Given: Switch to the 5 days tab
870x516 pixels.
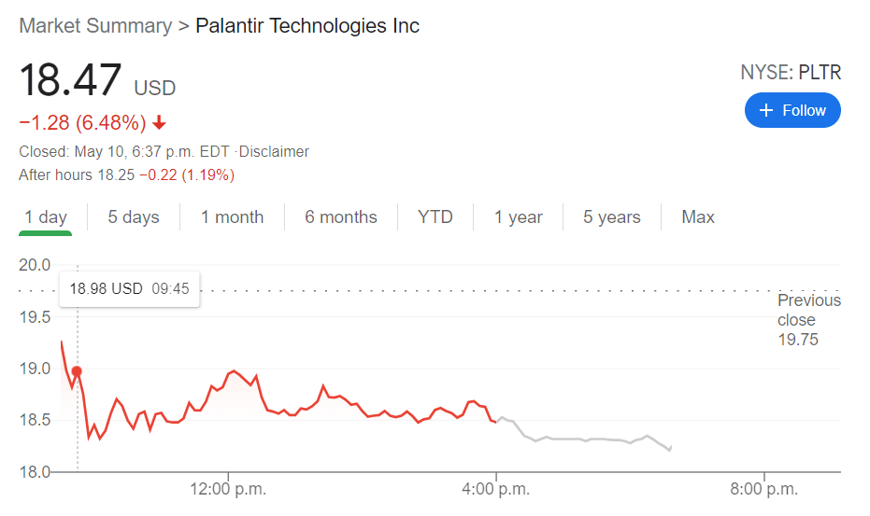Looking at the screenshot, I should [134, 217].
